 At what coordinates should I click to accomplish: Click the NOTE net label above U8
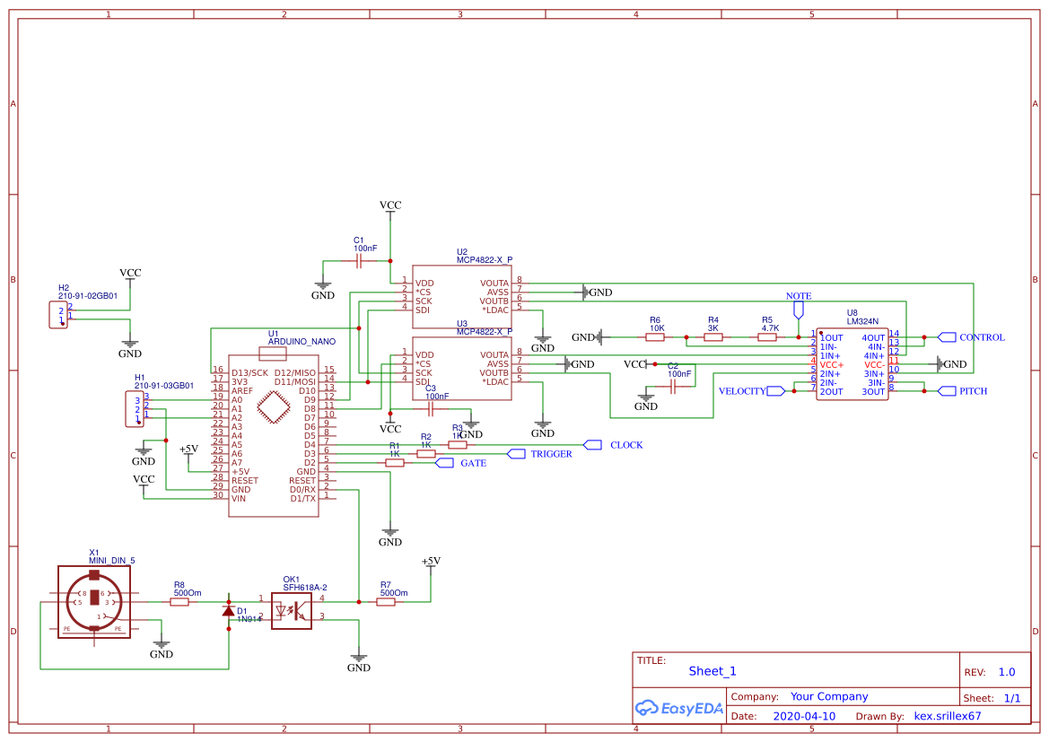[798, 296]
